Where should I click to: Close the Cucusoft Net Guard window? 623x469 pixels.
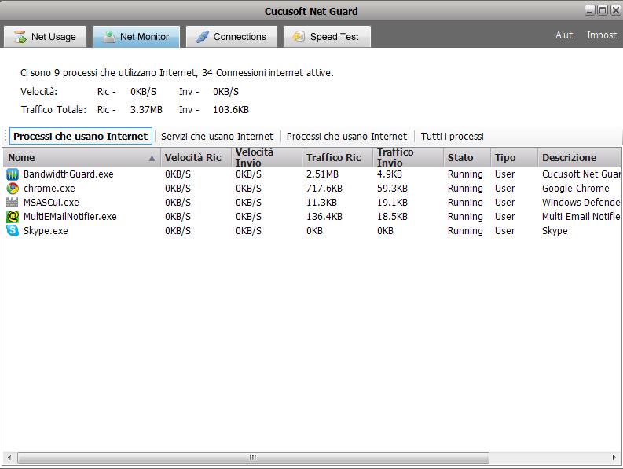point(615,10)
